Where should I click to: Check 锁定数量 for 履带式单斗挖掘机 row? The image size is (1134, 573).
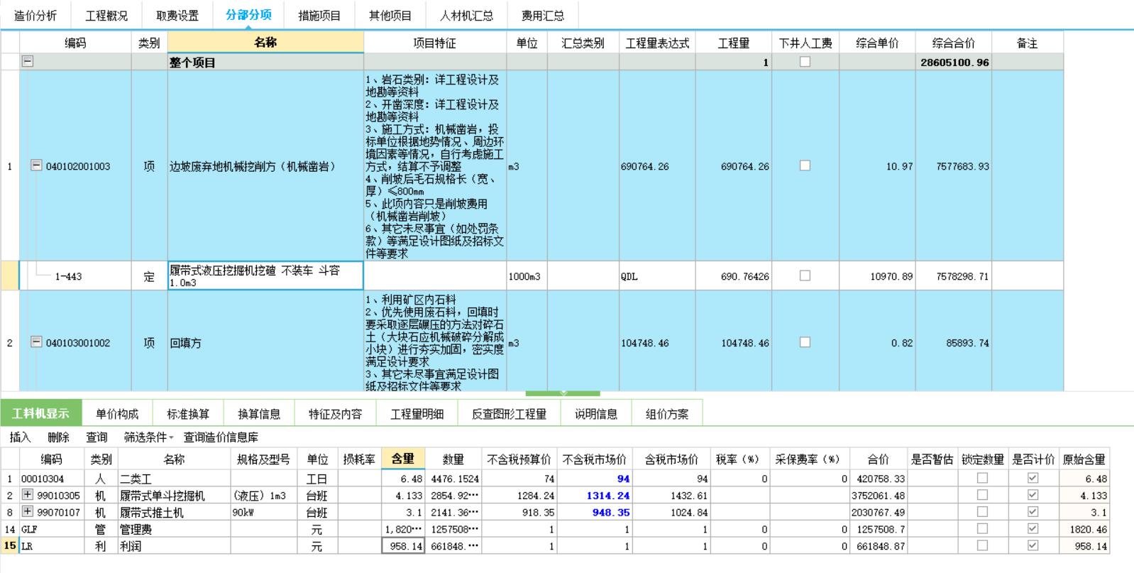click(982, 495)
